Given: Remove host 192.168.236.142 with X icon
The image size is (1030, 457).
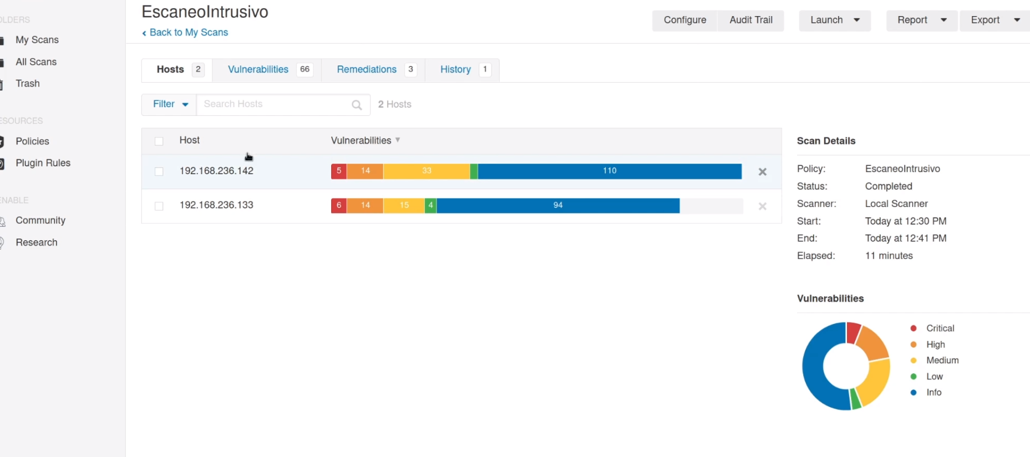Looking at the screenshot, I should click(762, 172).
